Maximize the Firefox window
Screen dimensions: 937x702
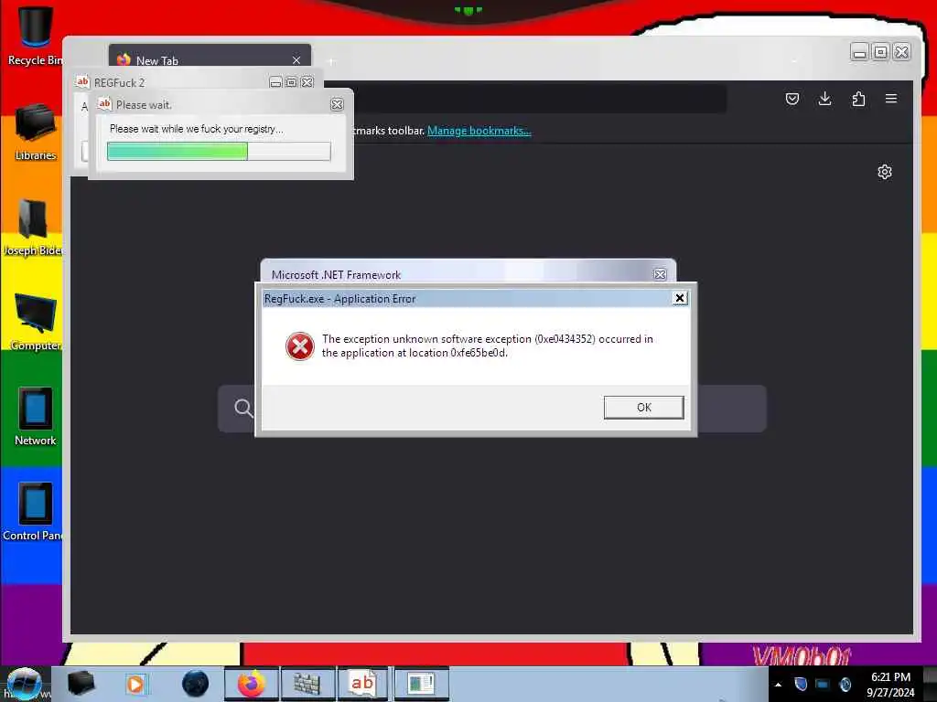tap(880, 52)
